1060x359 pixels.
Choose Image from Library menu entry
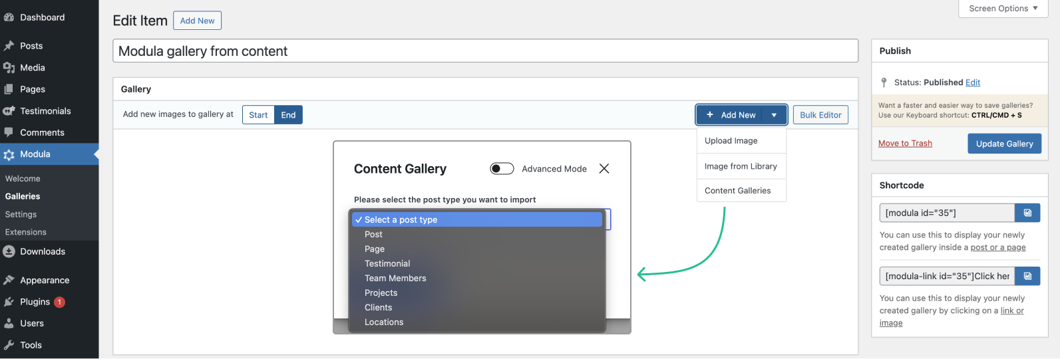tap(741, 166)
